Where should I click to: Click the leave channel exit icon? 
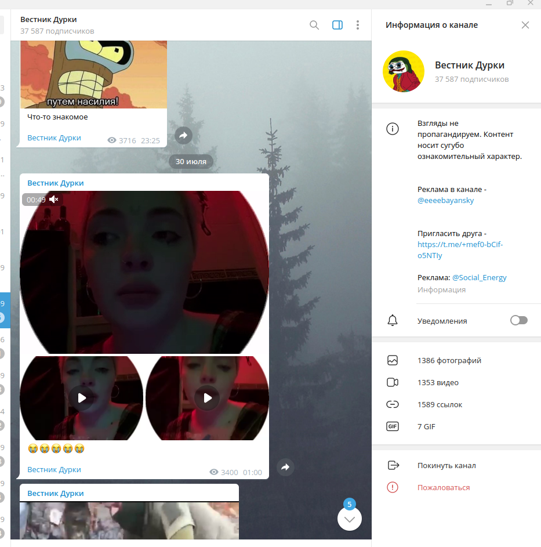point(393,465)
